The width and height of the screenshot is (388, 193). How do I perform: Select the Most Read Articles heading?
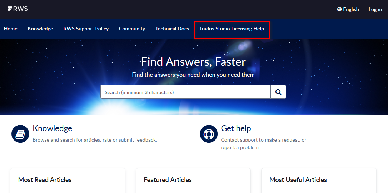(x=45, y=180)
